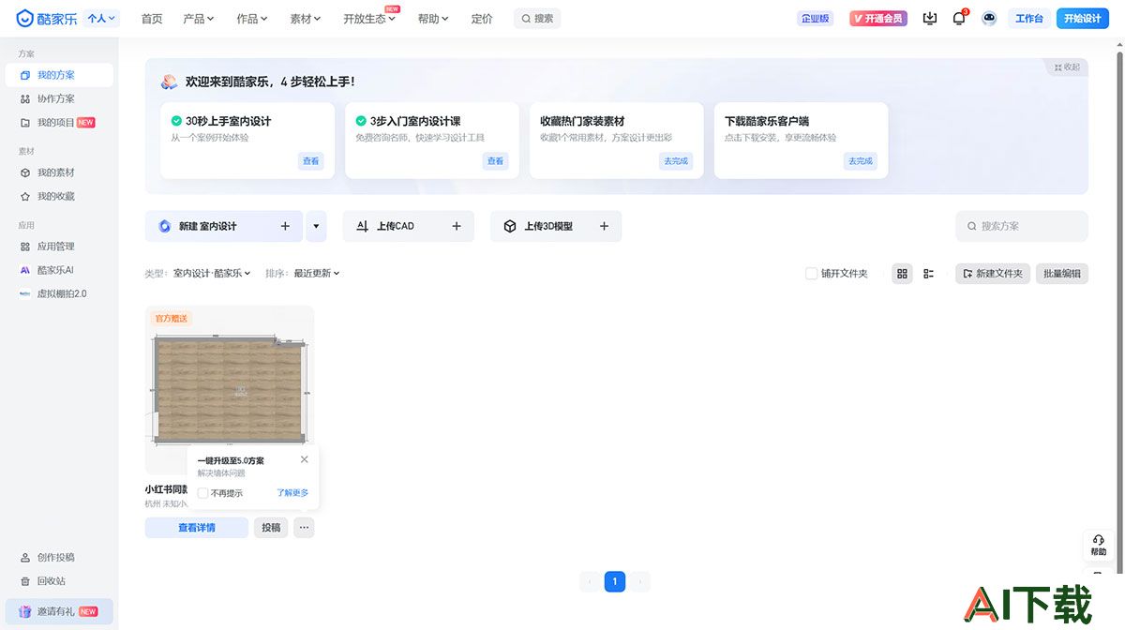Image resolution: width=1125 pixels, height=630 pixels.
Task: Go to 首页 in top navigation
Action: (x=151, y=19)
